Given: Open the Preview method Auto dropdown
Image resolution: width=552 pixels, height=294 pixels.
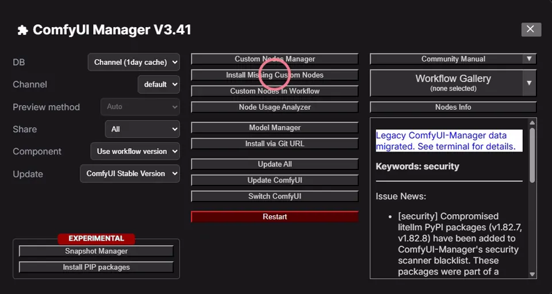Looking at the screenshot, I should tap(140, 107).
